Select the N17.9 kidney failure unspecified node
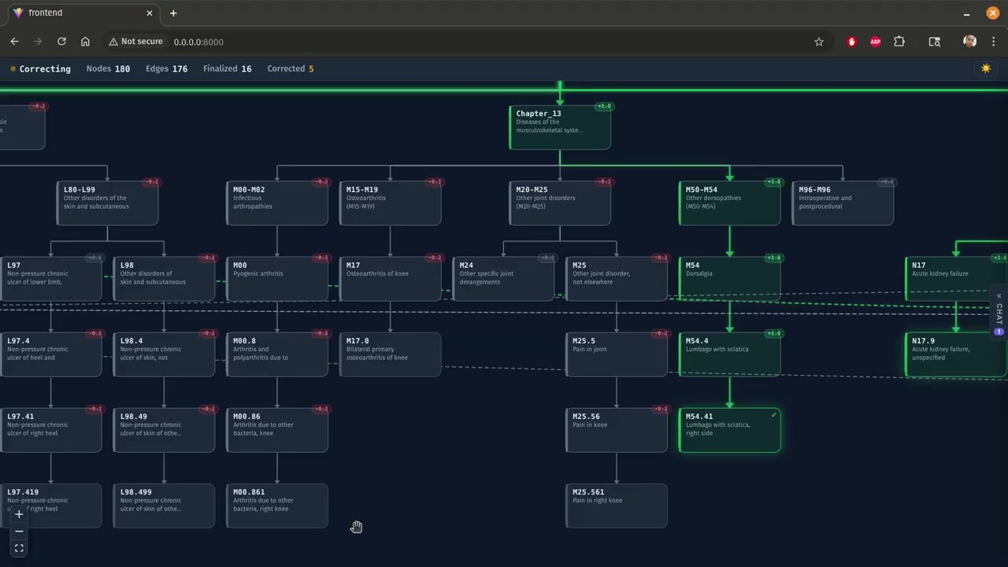This screenshot has height=567, width=1008. click(x=956, y=354)
